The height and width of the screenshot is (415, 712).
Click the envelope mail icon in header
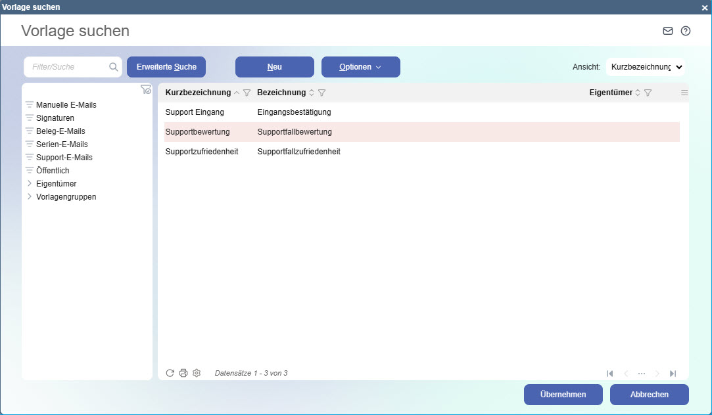click(668, 31)
